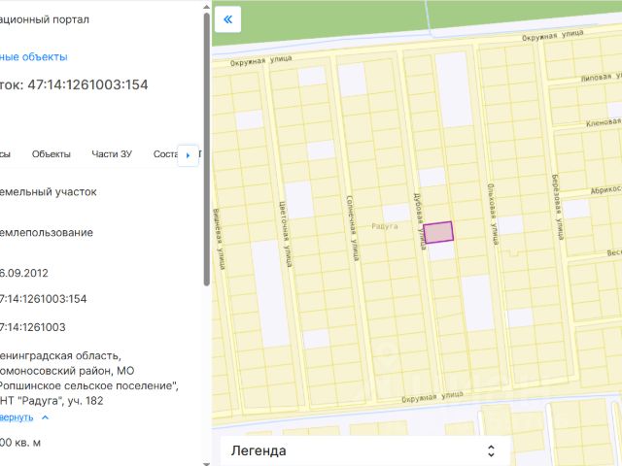The width and height of the screenshot is (622, 466).
Task: Click the area value '00 кв. м'
Action: click(x=20, y=443)
